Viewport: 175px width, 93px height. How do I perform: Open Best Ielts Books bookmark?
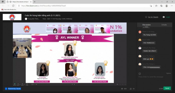(x=9, y=10)
